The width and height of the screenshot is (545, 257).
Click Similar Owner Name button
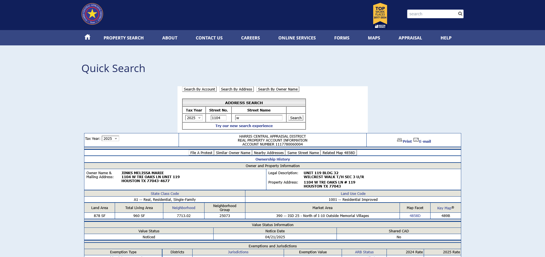233,153
